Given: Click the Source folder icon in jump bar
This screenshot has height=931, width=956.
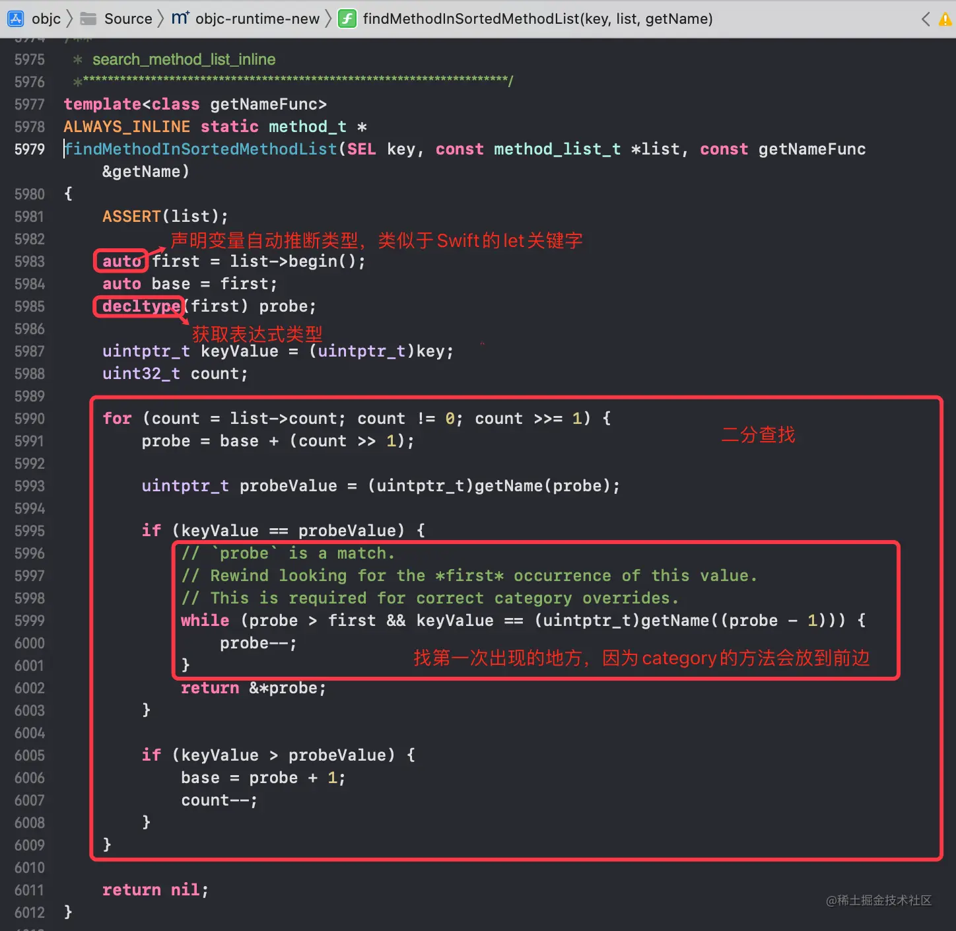Looking at the screenshot, I should coord(88,19).
